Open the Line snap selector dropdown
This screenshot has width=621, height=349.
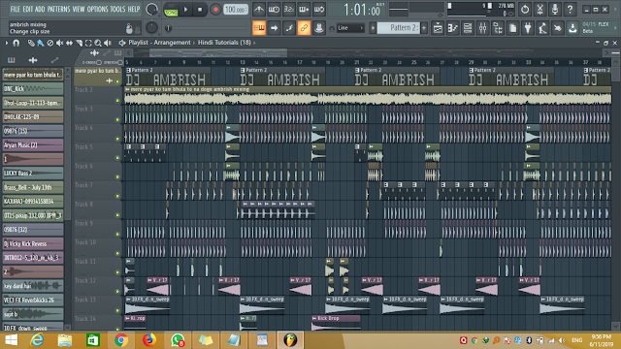pos(350,28)
